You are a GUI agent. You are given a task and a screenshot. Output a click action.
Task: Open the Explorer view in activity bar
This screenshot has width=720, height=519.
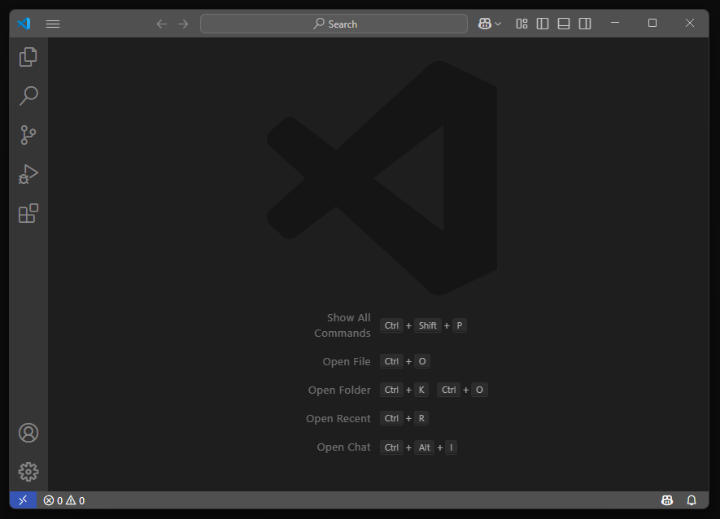click(28, 57)
